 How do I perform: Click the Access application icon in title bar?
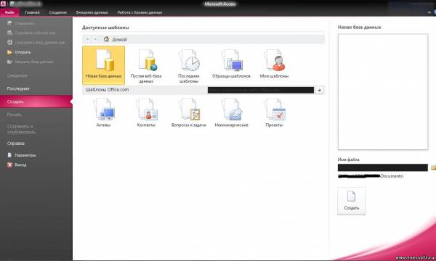coord(3,4)
